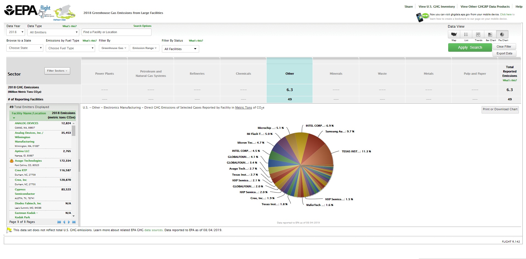Viewport: 526px width, 259px height.
Task: Open the Data Year dropdown
Action: pyautogui.click(x=16, y=32)
